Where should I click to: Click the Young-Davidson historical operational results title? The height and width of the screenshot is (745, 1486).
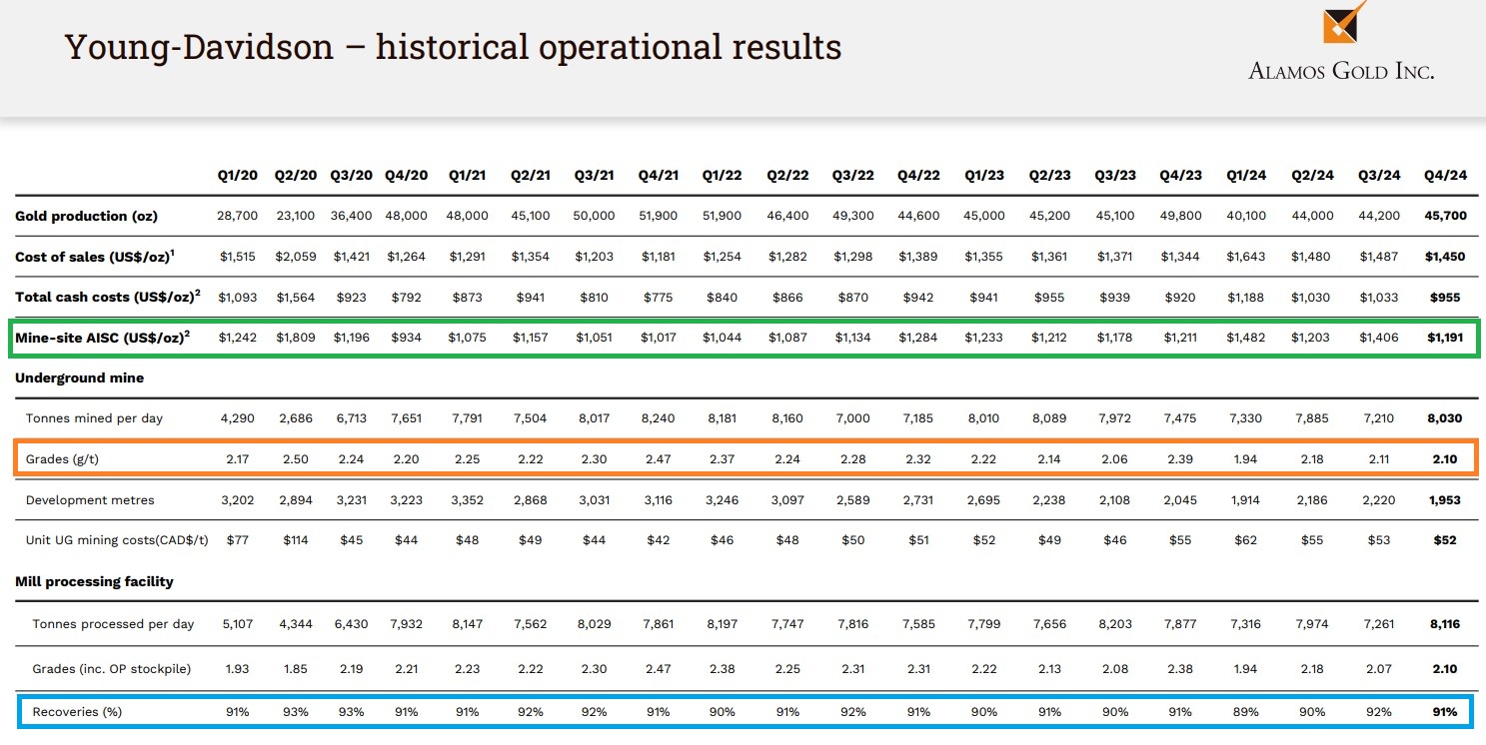453,47
